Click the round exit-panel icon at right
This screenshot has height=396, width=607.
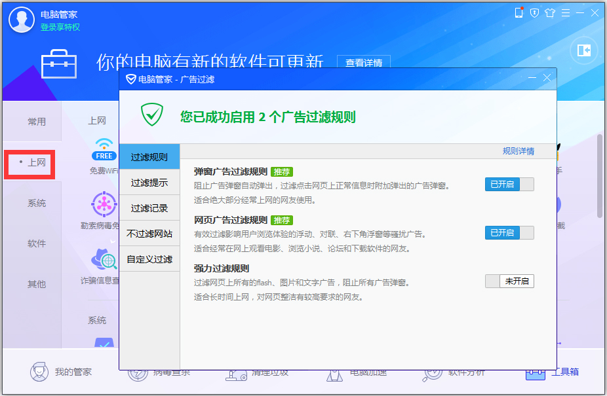pyautogui.click(x=584, y=50)
